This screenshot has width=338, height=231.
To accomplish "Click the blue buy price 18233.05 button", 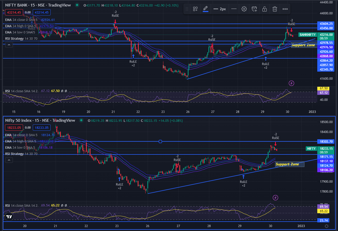I will point(42,128).
